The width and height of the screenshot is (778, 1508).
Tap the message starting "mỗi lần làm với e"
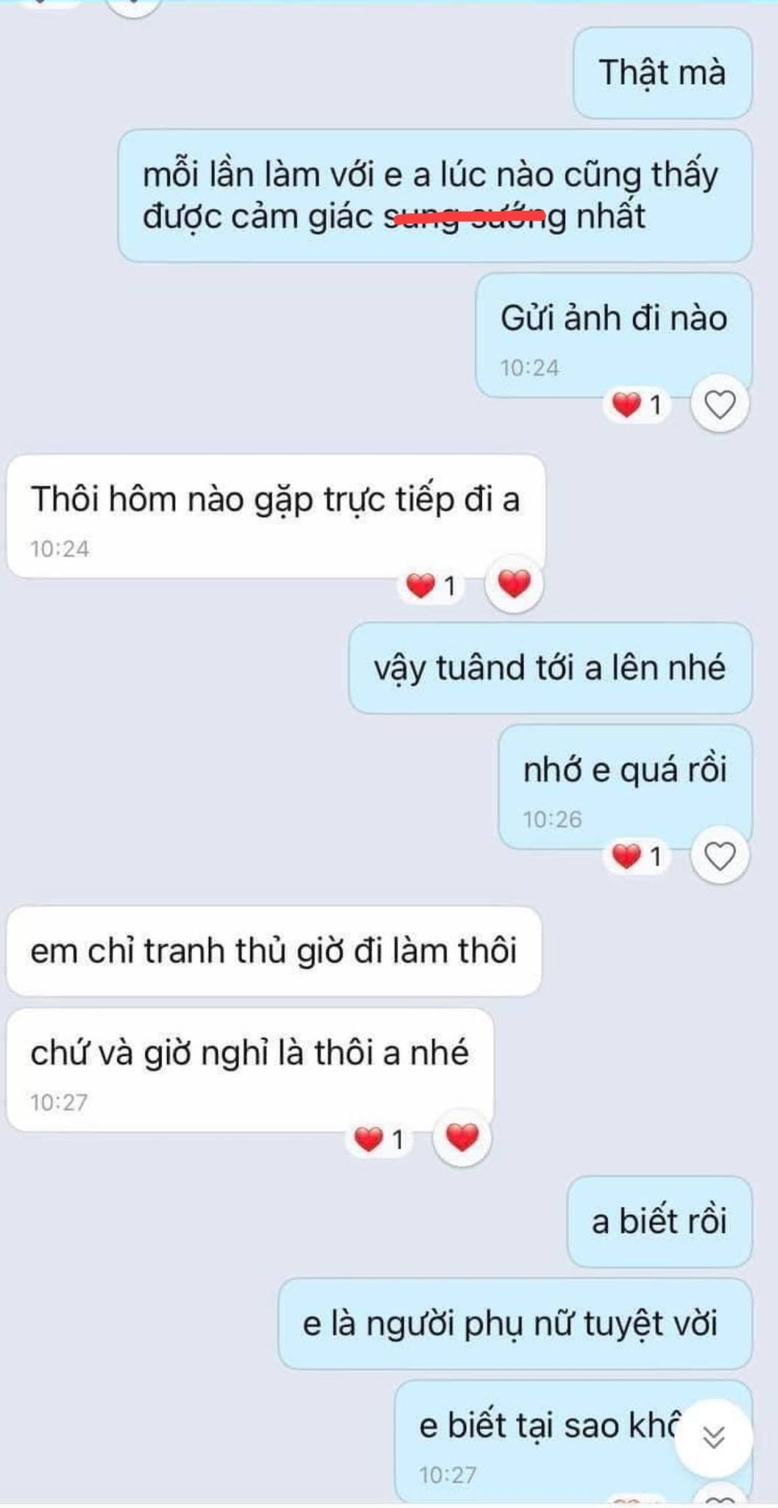tap(435, 196)
